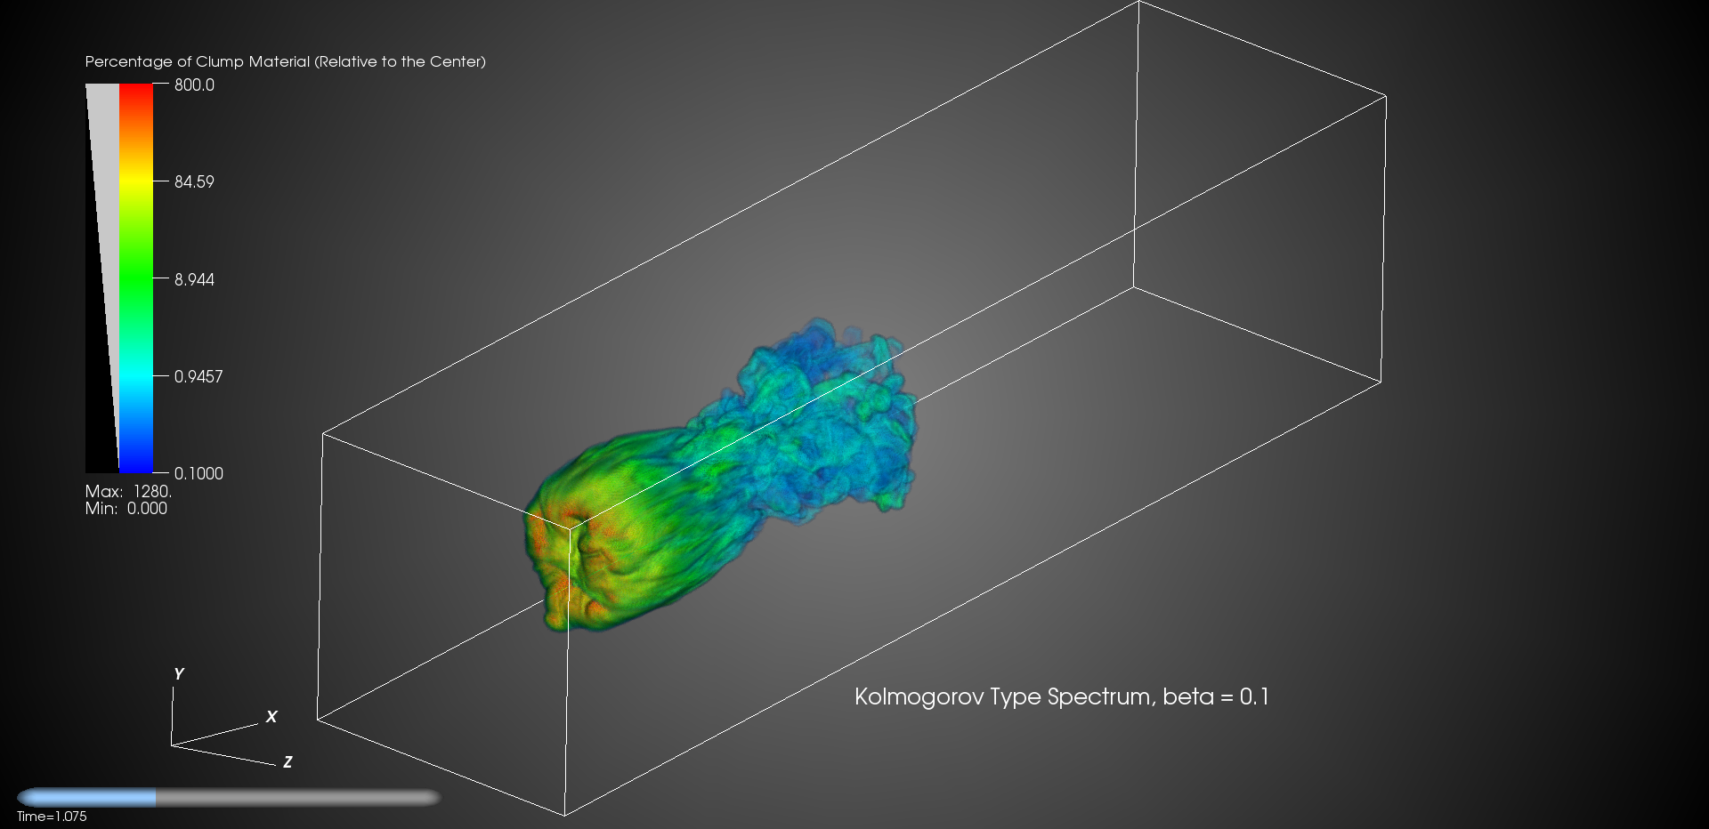1709x829 pixels.
Task: Click the X axis label on triad
Action: [x=272, y=716]
